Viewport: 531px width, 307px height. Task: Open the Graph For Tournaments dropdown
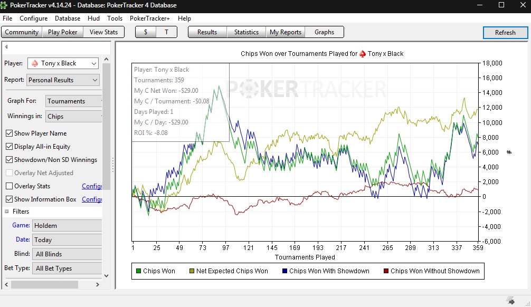pos(73,101)
